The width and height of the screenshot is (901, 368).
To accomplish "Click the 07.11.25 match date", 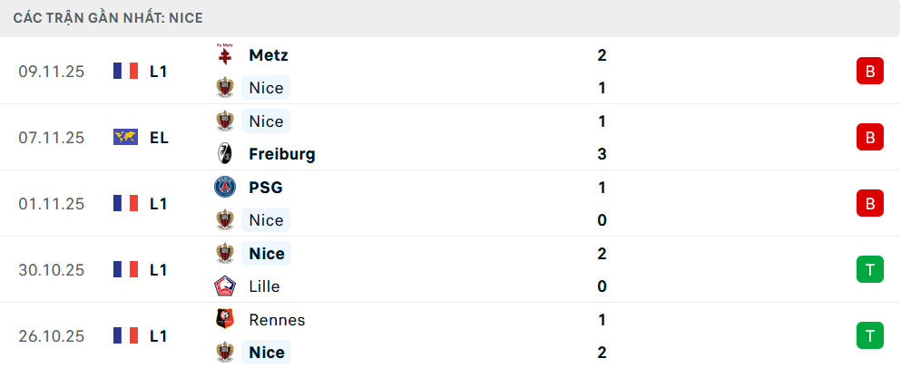I will 51,138.
